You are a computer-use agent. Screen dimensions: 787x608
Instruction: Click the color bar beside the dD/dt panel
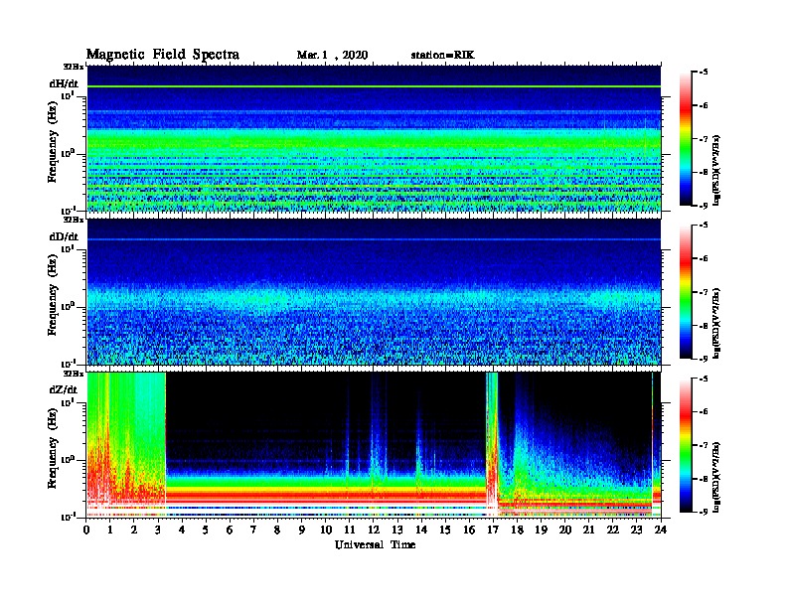tap(686, 292)
